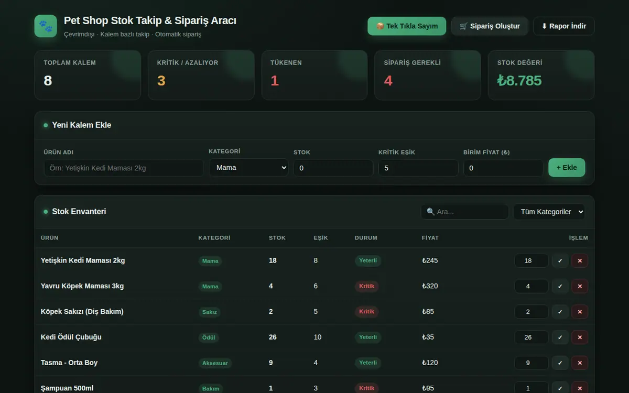Click the Tükenen stat card
Image resolution: width=629 pixels, height=393 pixels.
point(314,75)
